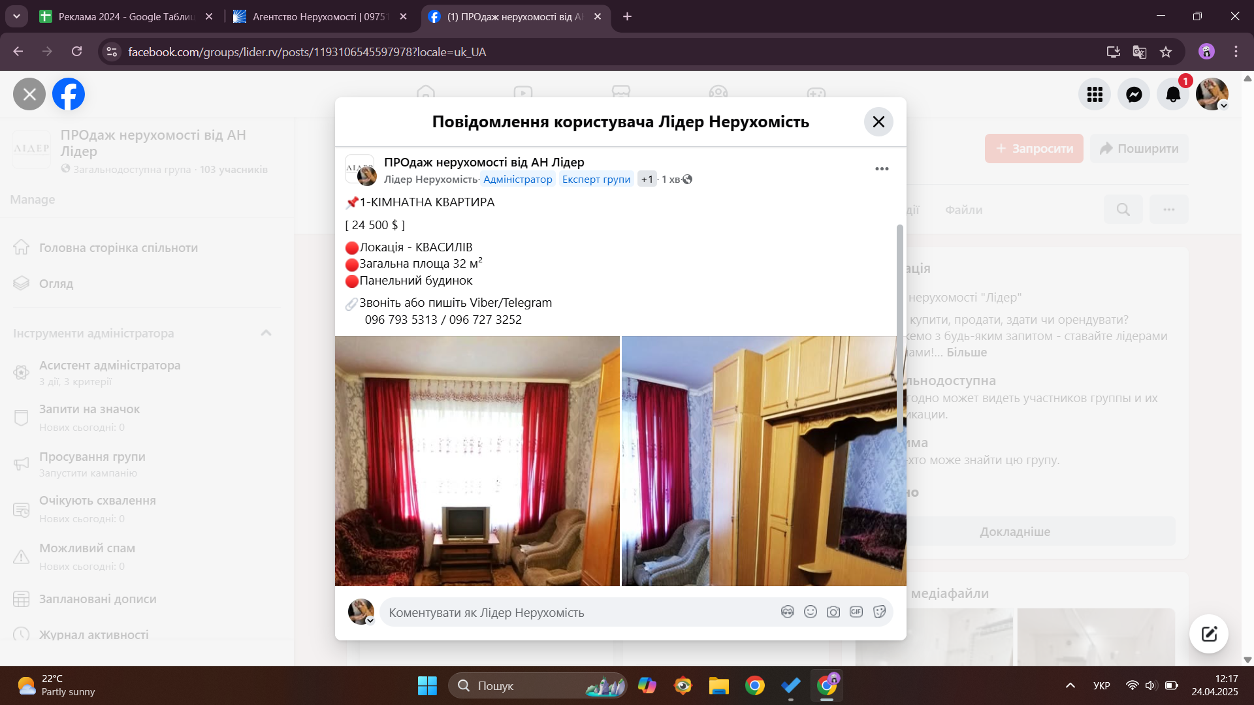1254x705 pixels.
Task: Bookmark this page with the star icon
Action: pos(1166,52)
